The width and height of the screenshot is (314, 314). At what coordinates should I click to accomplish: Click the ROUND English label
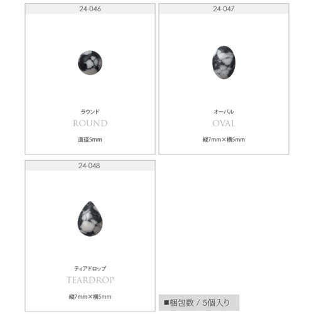[x=90, y=123]
